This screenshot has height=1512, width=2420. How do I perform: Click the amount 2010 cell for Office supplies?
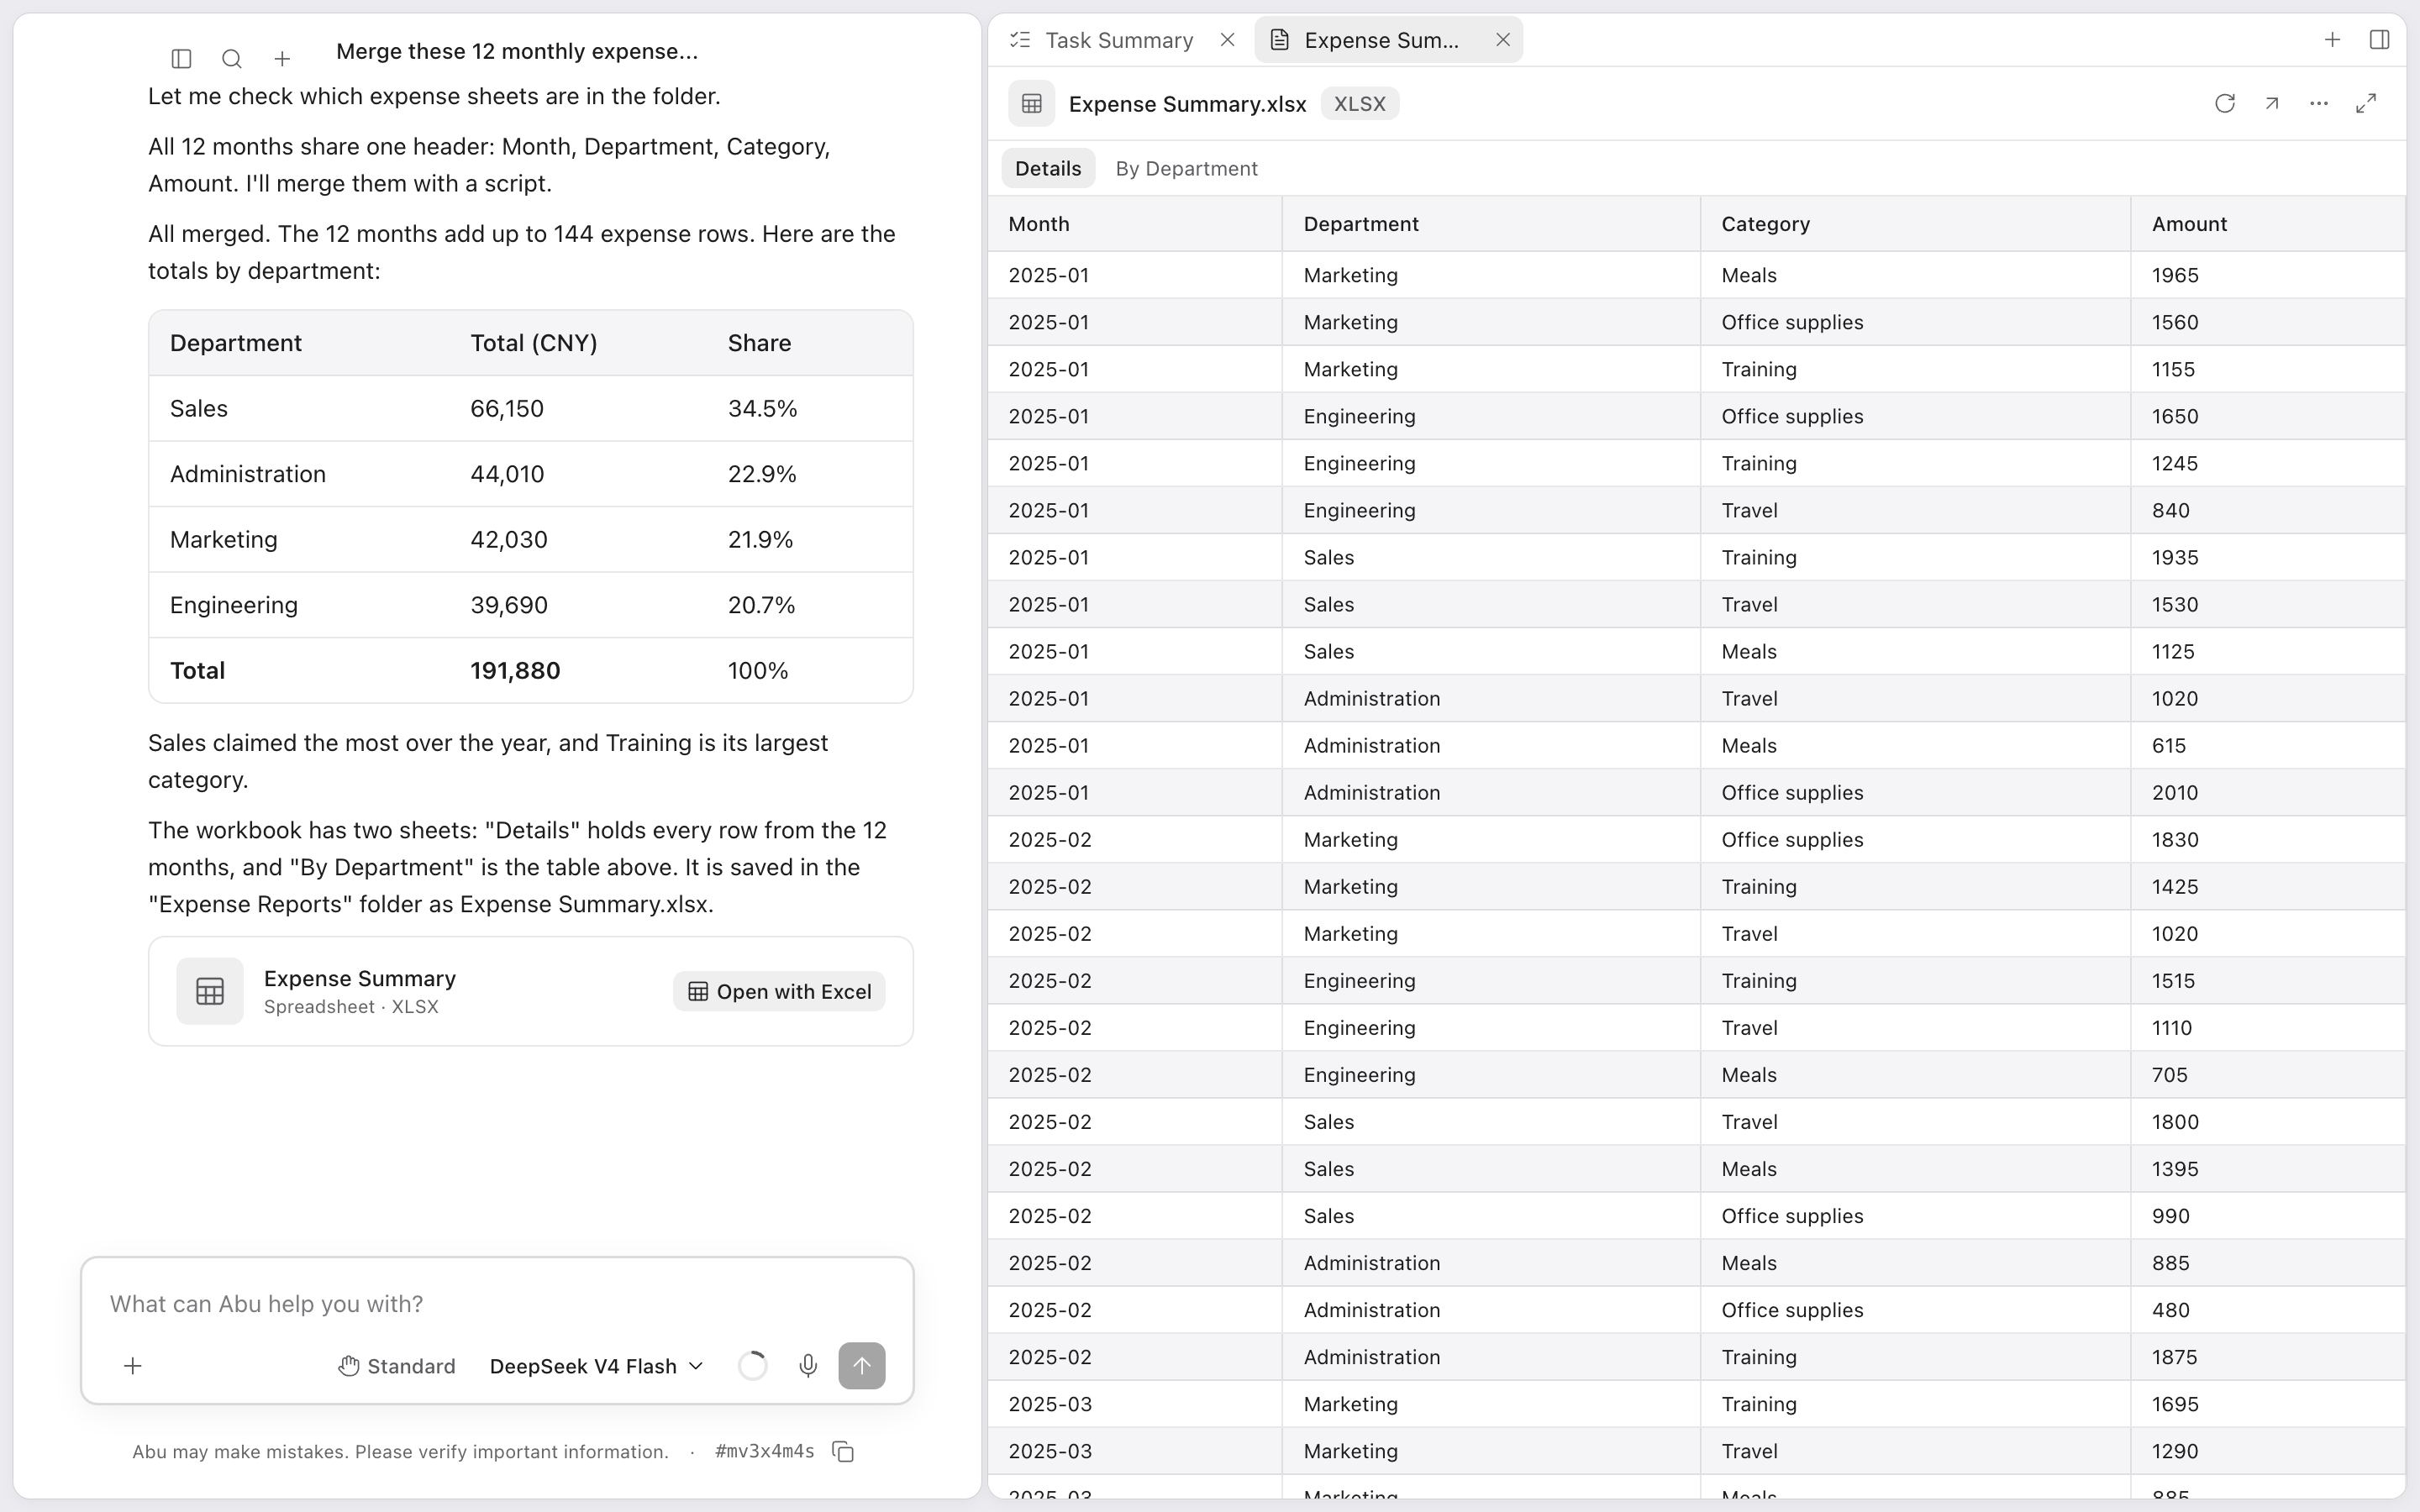[2267, 793]
